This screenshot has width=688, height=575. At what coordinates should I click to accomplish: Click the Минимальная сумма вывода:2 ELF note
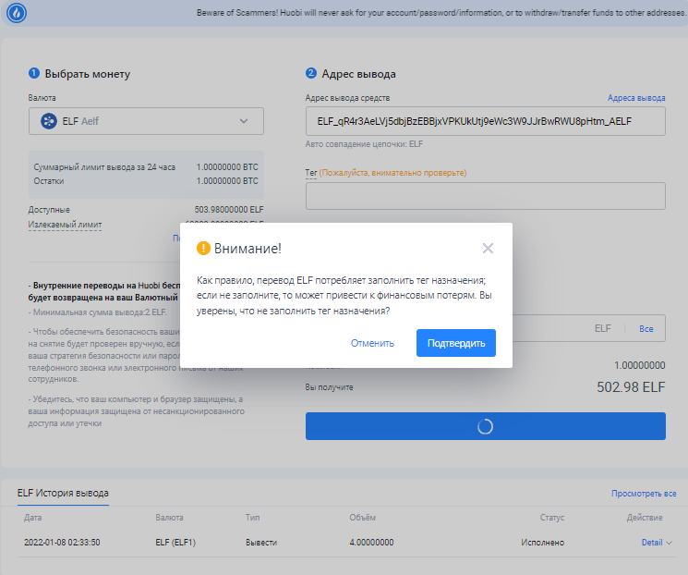(97, 312)
